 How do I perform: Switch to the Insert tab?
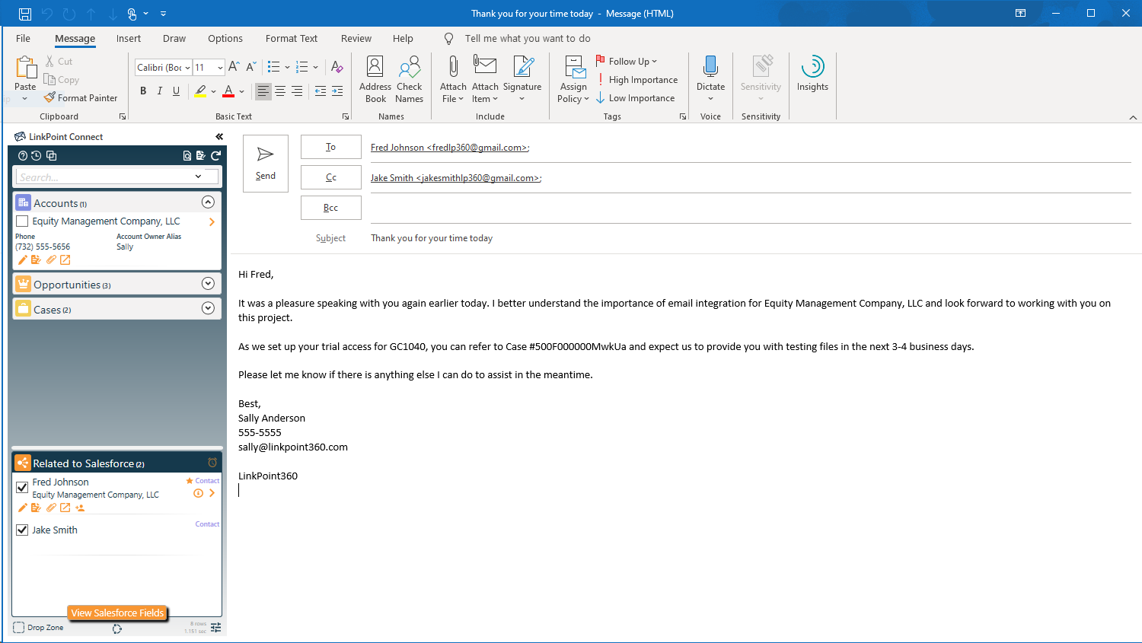tap(129, 39)
